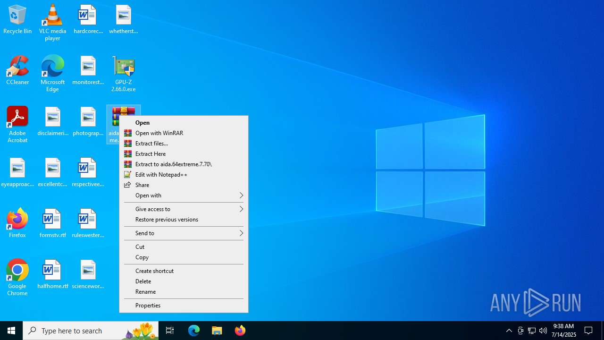Choose Extract Here option
604x340 pixels.
184,154
